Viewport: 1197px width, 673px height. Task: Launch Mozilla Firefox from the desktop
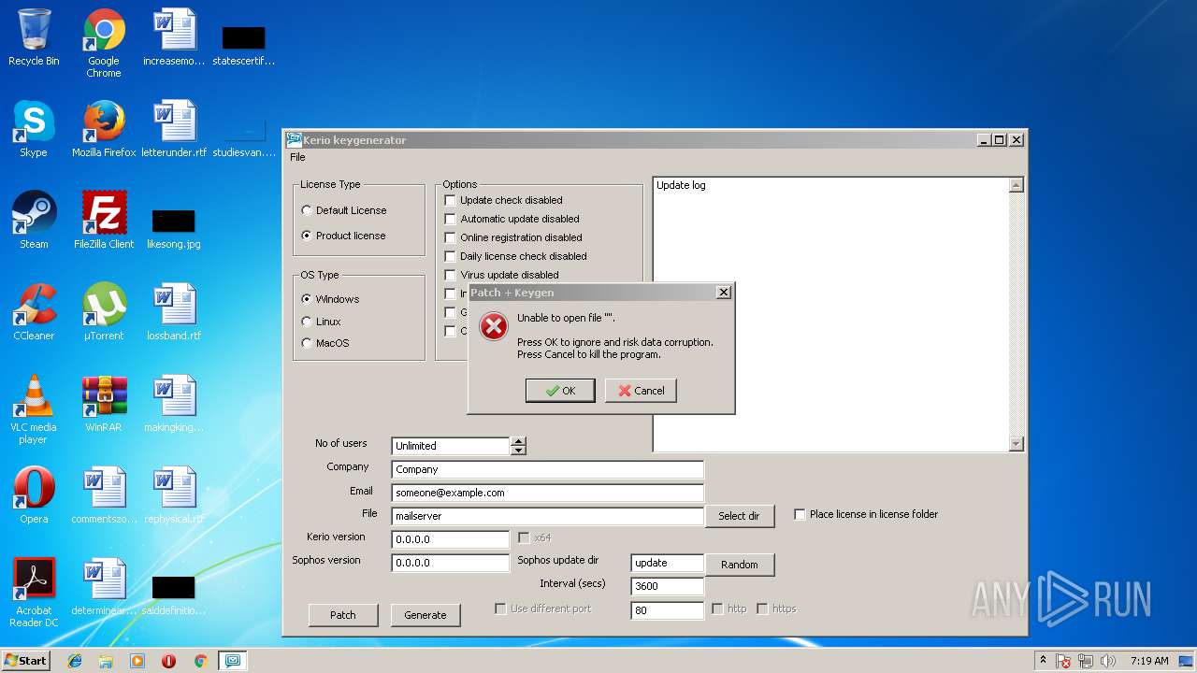point(104,129)
